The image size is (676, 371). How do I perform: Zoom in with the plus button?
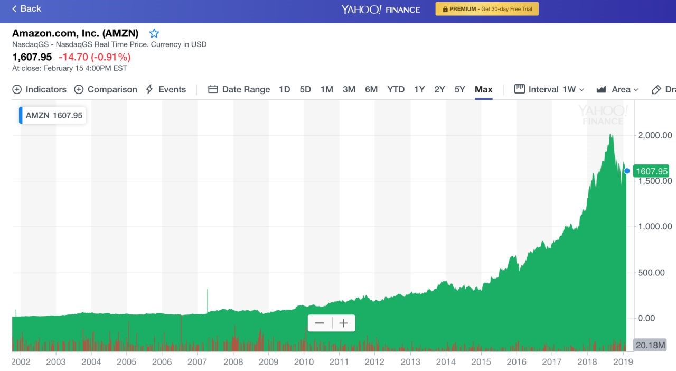click(x=344, y=323)
